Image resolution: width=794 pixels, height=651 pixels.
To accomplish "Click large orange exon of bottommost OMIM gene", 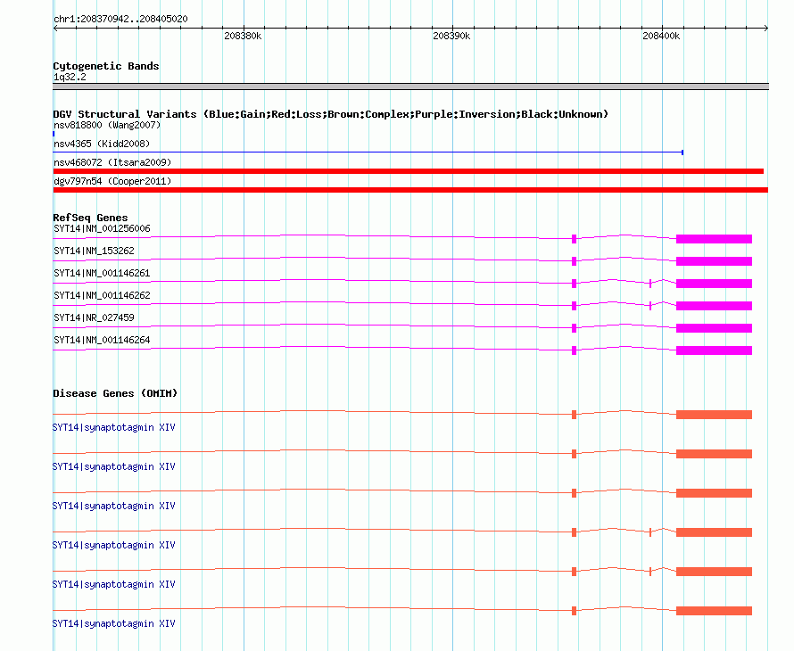I will 714,611.
